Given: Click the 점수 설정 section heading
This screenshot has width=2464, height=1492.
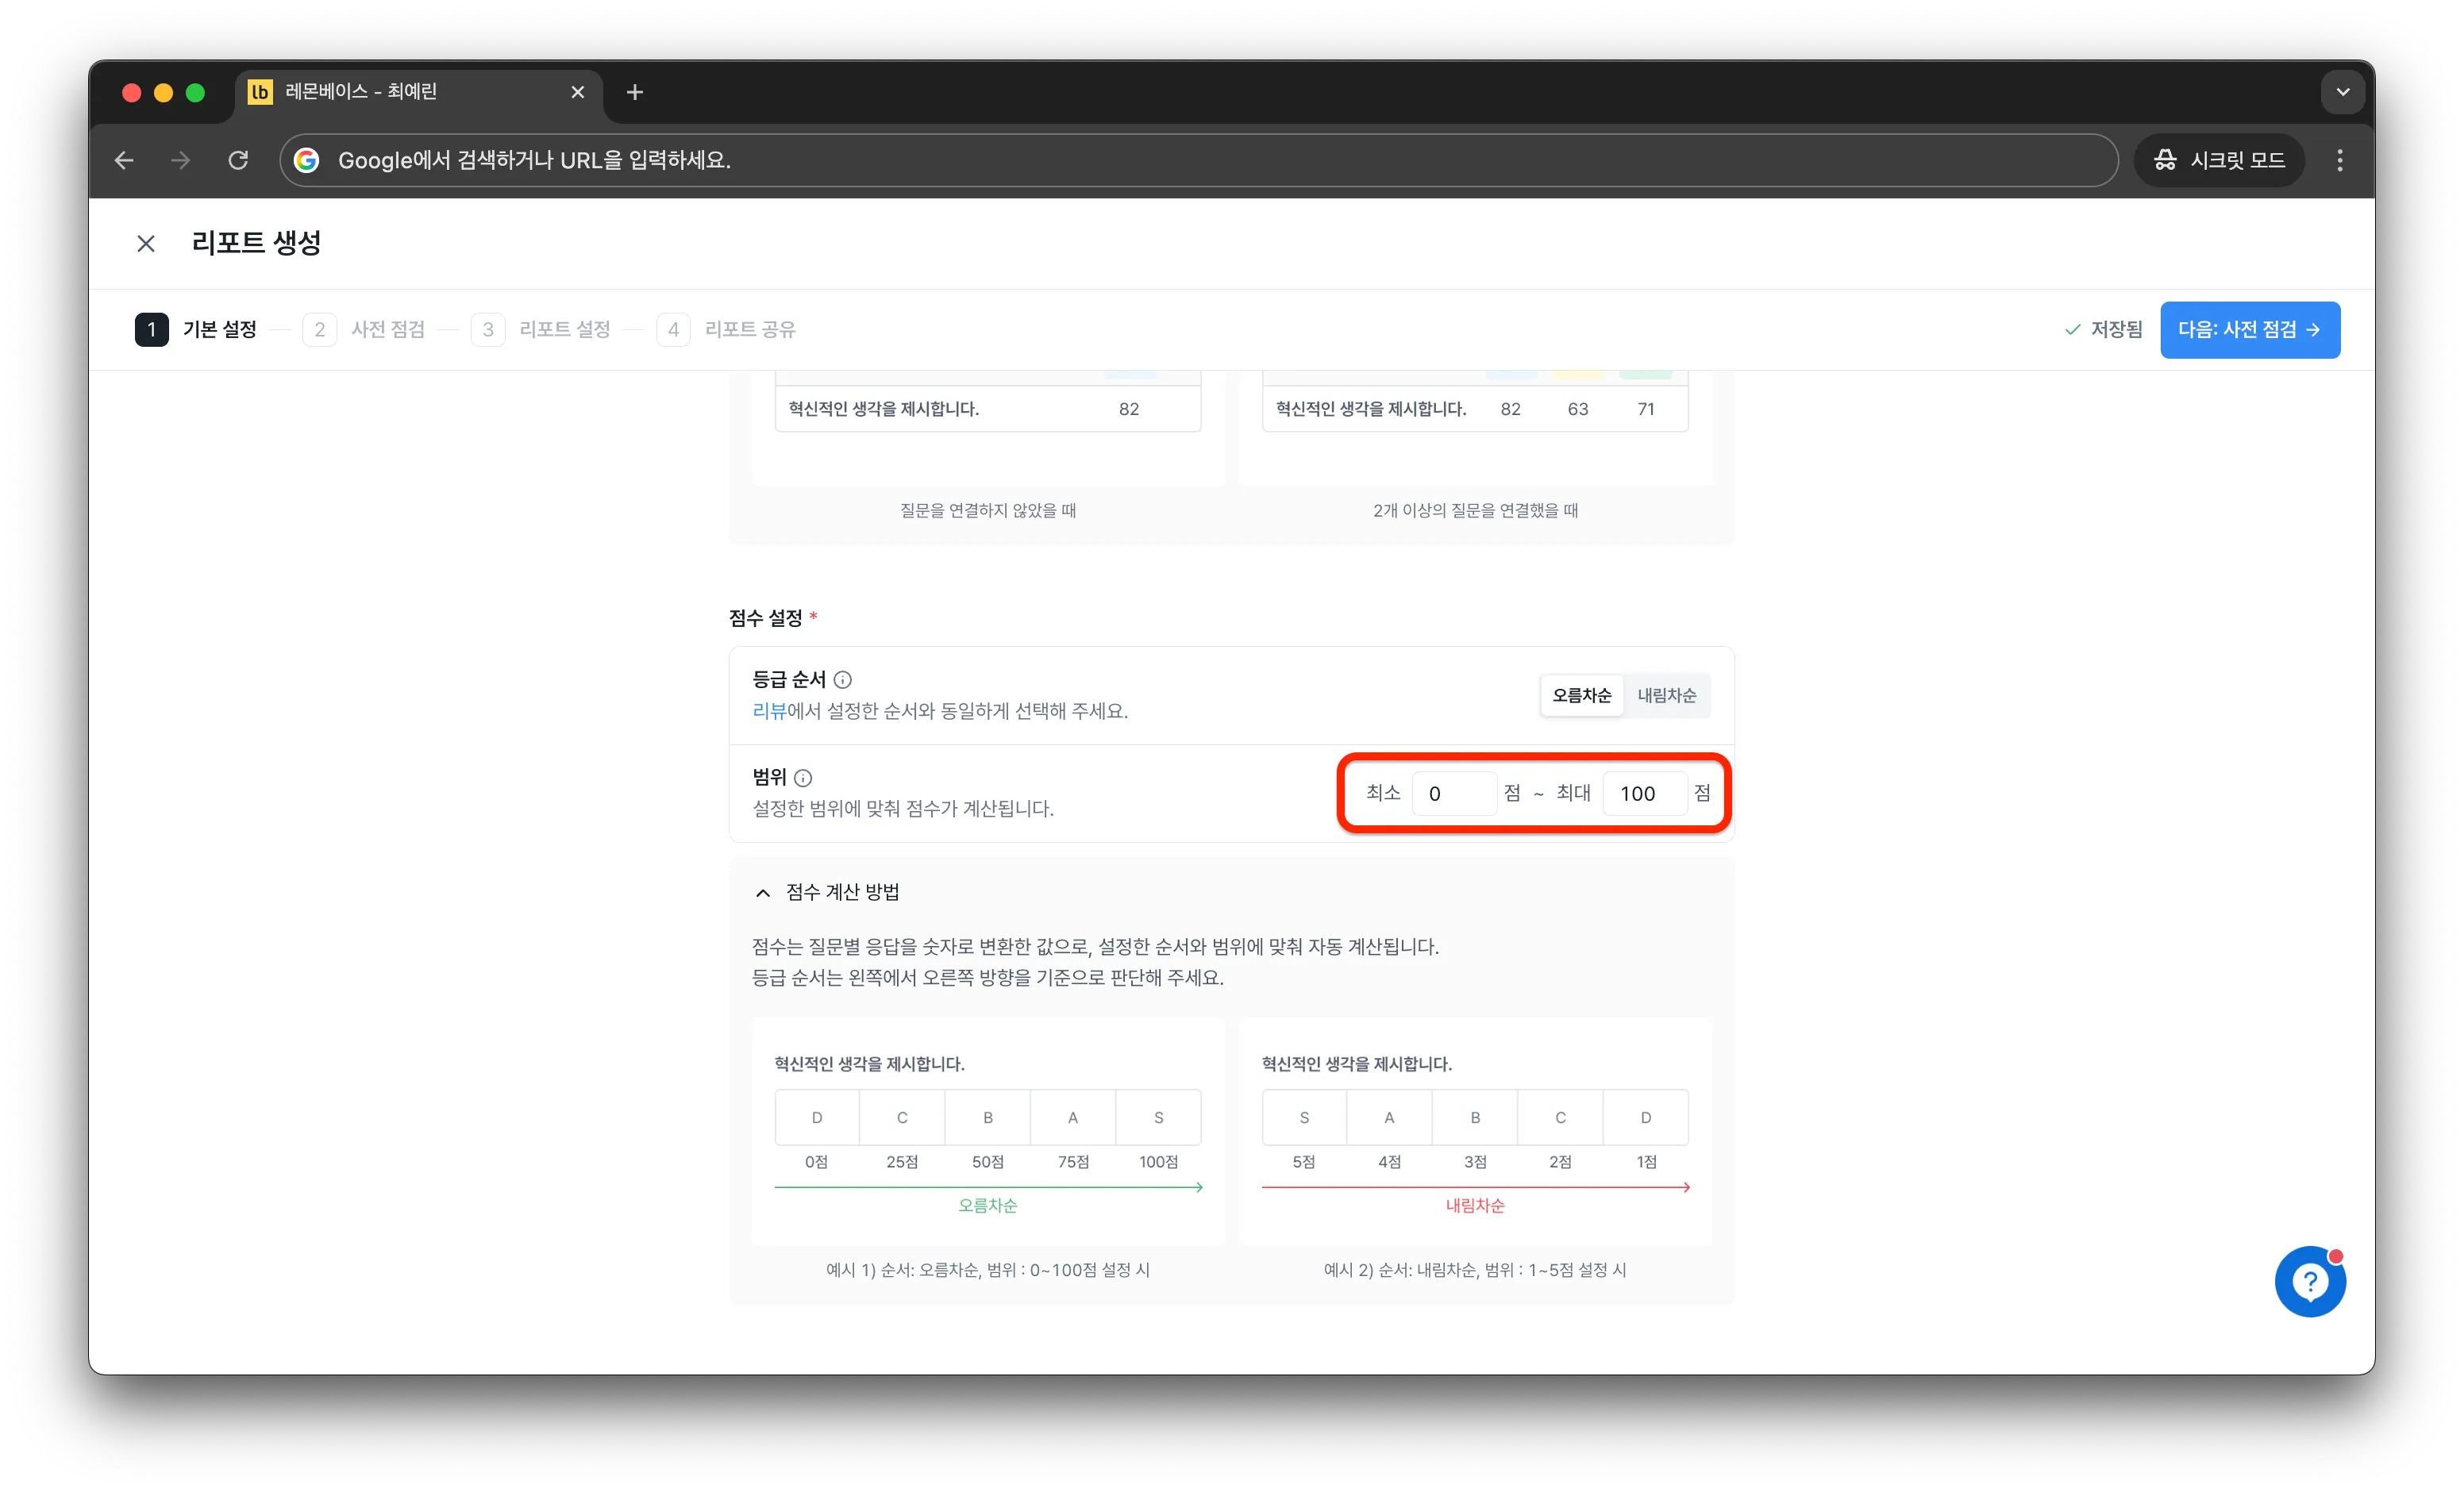Looking at the screenshot, I should pyautogui.click(x=766, y=618).
